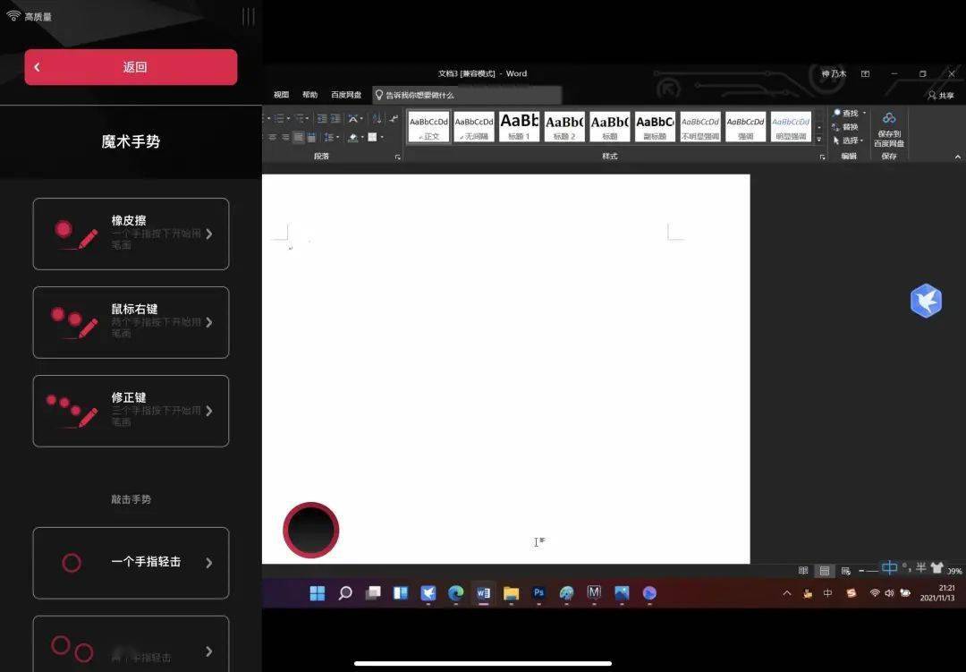Switch to the 视图 ribbon tab
This screenshot has height=672, width=966.
280,93
